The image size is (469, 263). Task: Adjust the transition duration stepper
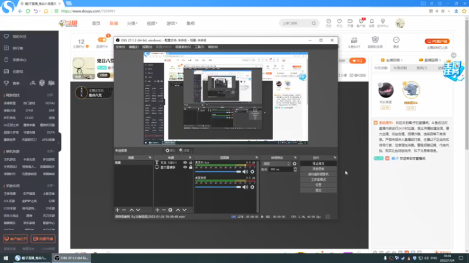pyautogui.click(x=295, y=169)
